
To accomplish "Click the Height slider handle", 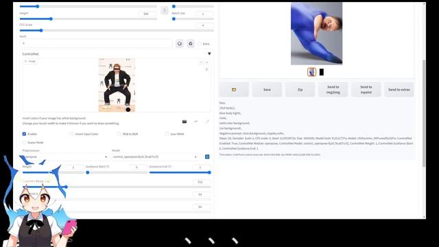I will click(51, 19).
